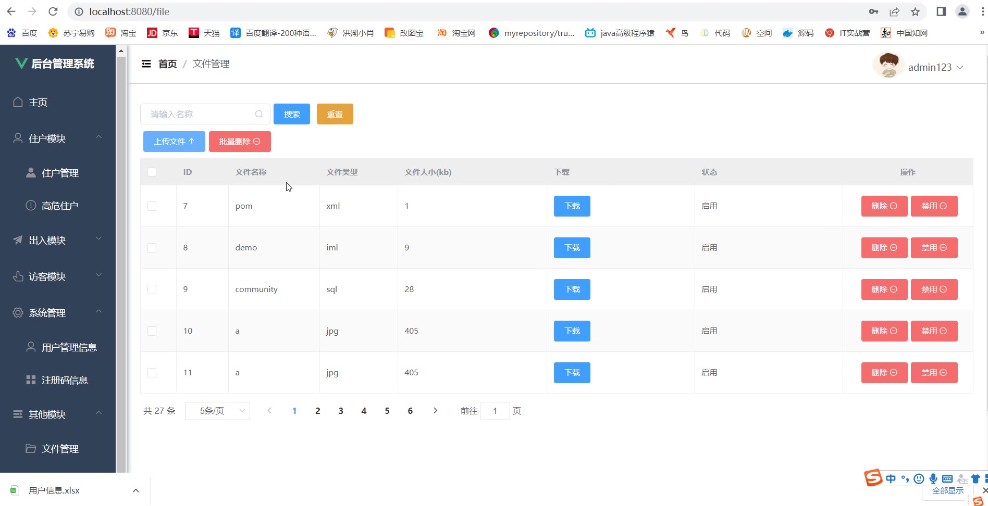Click the home icon beside 主页
The image size is (988, 506).
tap(18, 102)
